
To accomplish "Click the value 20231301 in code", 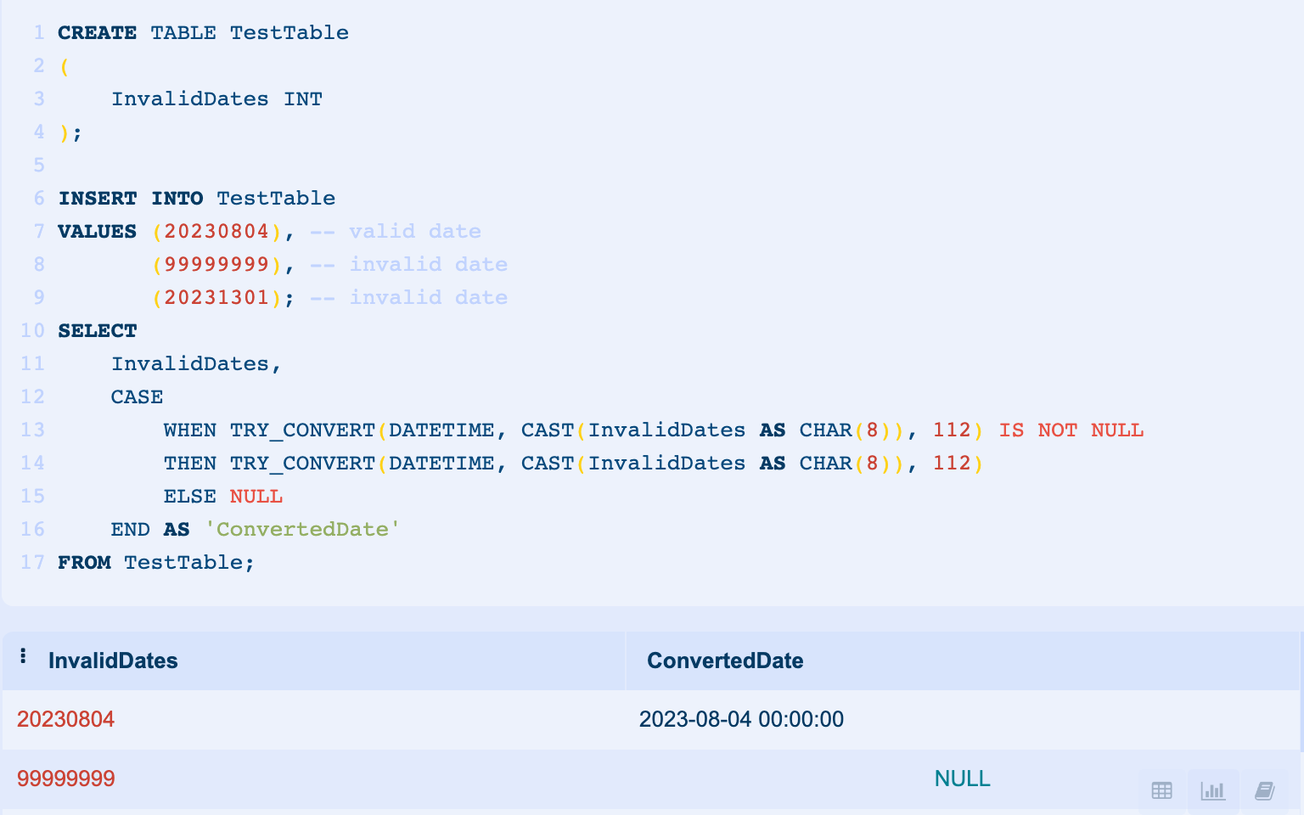I will point(216,297).
